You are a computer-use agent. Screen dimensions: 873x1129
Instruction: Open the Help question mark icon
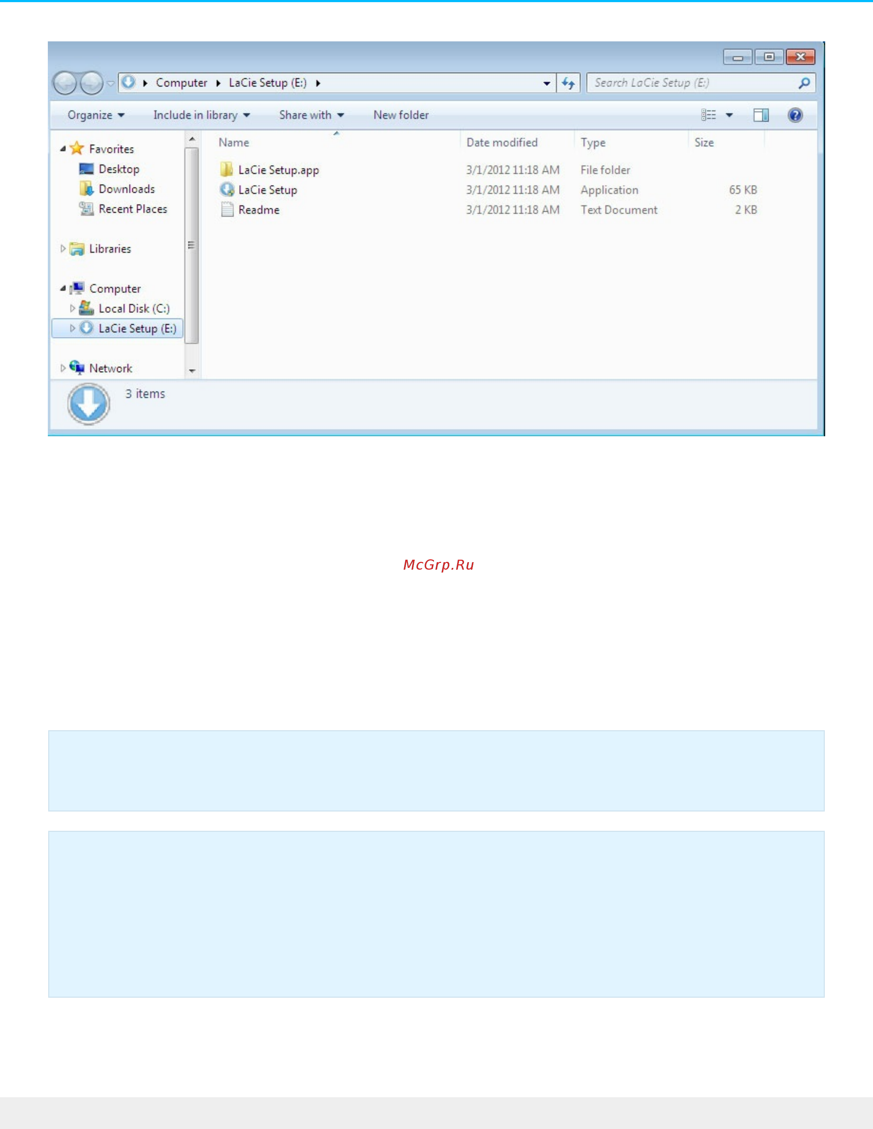coord(796,115)
